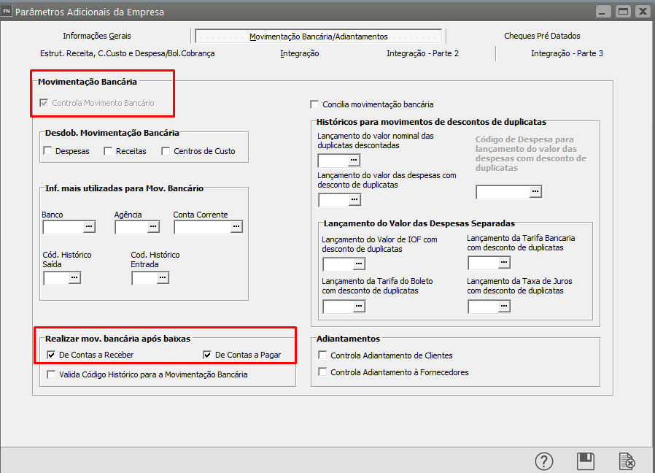Open lookup for Lançamento da Tarifa Bancaria
655x473 pixels.
click(504, 263)
